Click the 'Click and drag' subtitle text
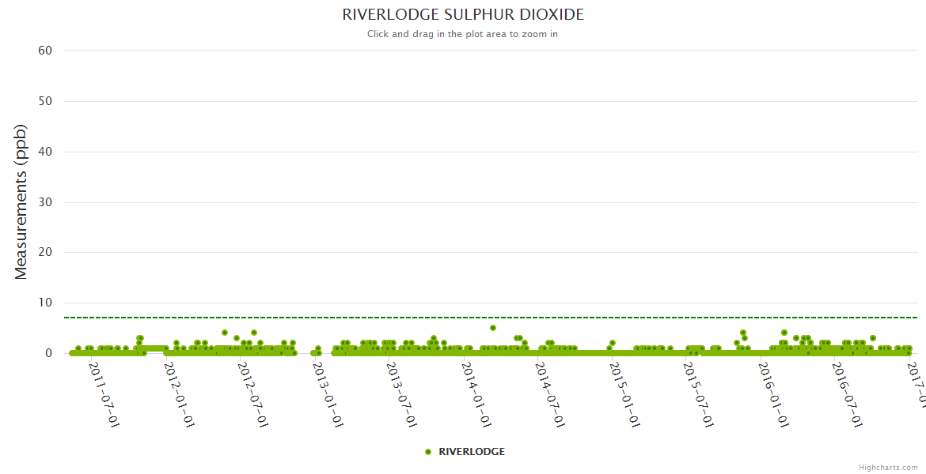 click(x=462, y=34)
